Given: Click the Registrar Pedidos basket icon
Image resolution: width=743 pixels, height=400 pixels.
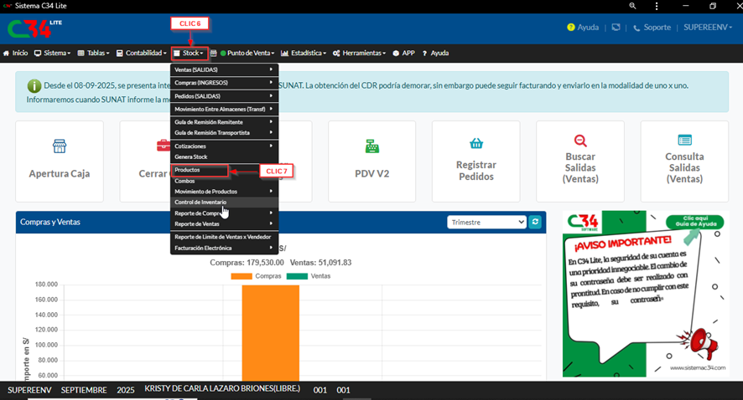Looking at the screenshot, I should pyautogui.click(x=475, y=143).
